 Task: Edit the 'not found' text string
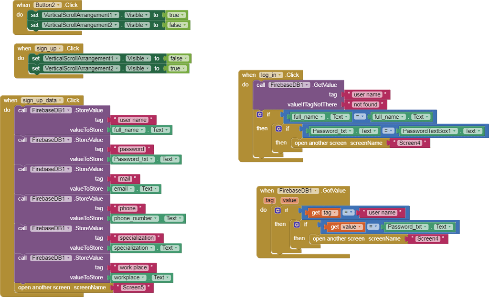(x=365, y=104)
